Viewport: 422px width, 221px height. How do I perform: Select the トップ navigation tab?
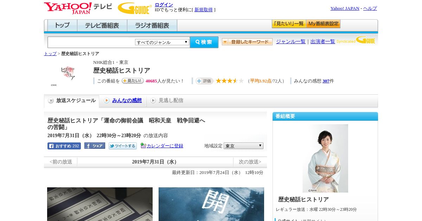click(x=62, y=26)
